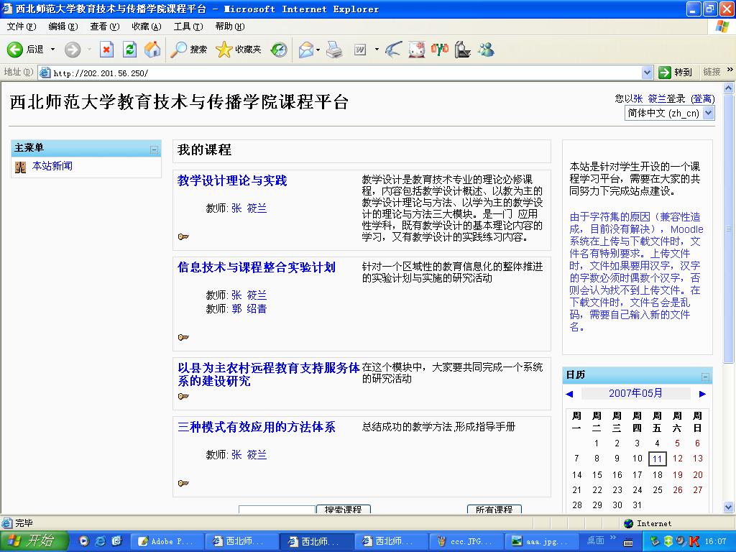Click the 搜索课程 button

[x=344, y=510]
